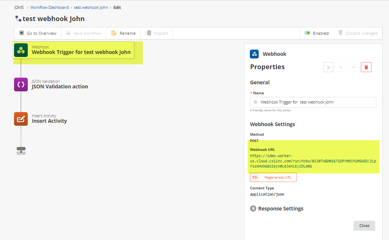Screen dimensions: 389x240
Task: Move step up with up chevron
Action: pyautogui.click(x=341, y=67)
